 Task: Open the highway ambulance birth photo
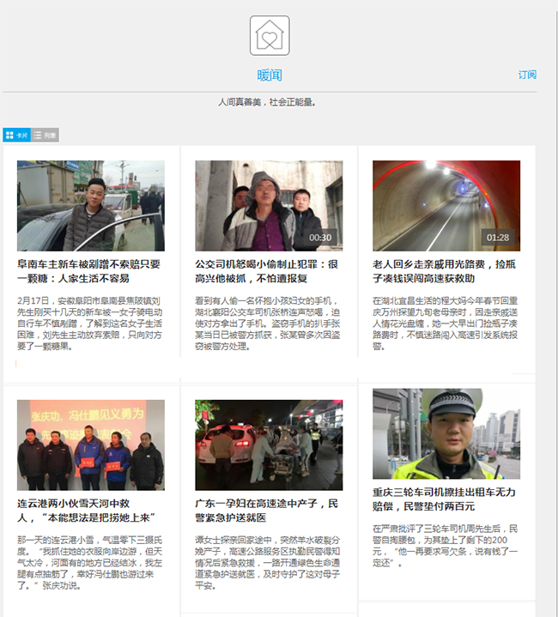(269, 445)
